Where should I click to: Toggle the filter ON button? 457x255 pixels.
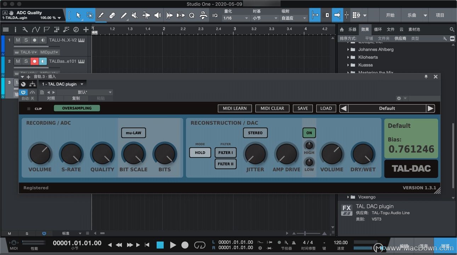[x=309, y=133]
